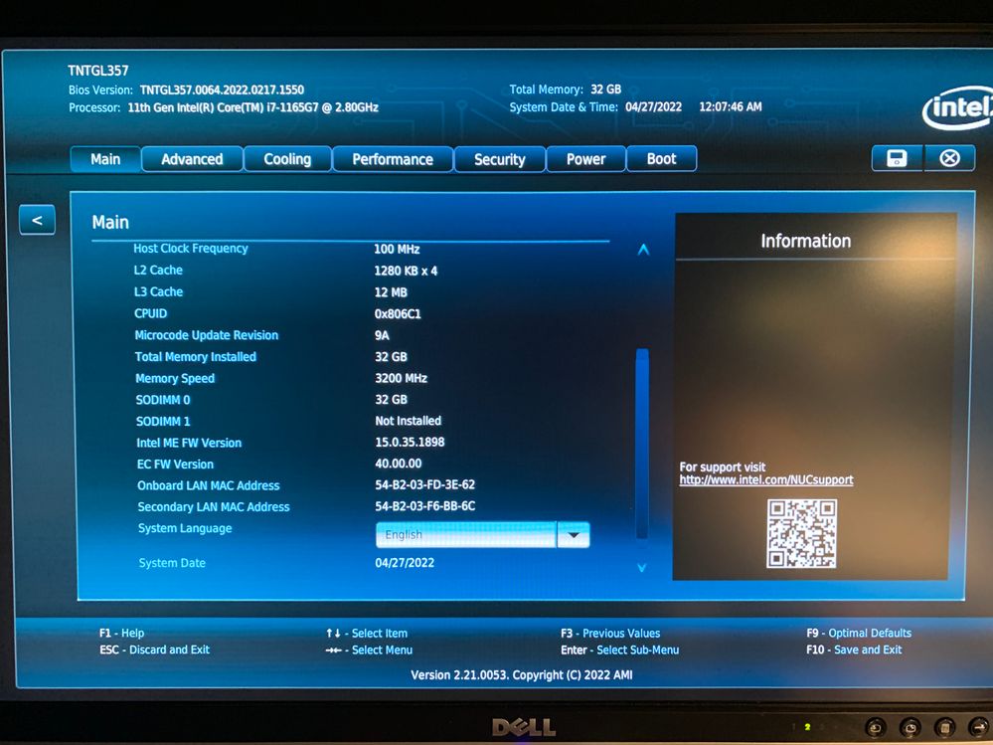Click the processor name in header
Screen dimensions: 993x745
252,107
